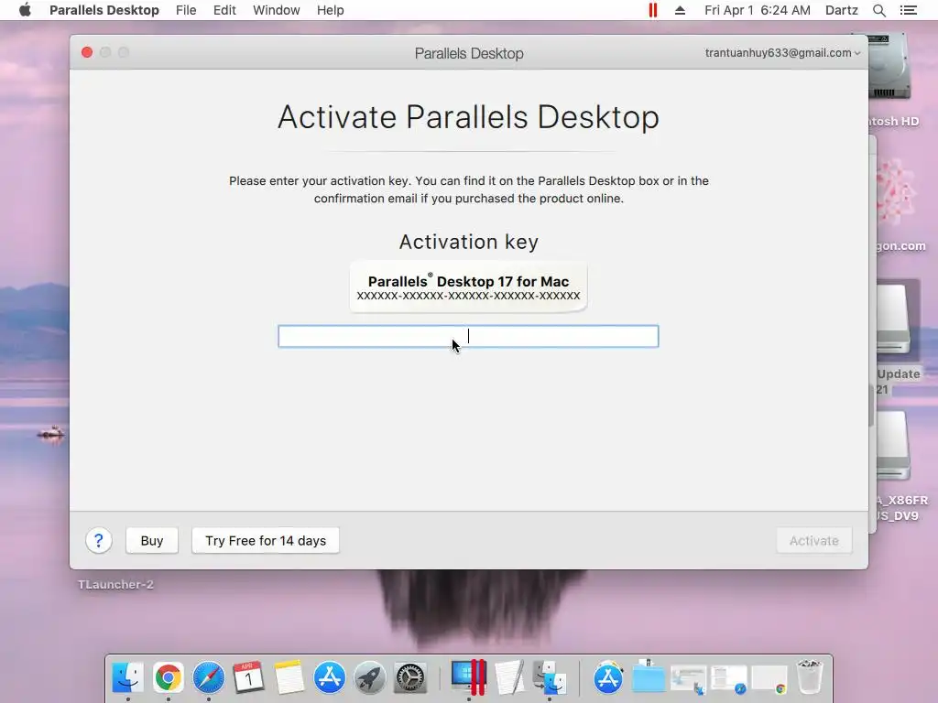Open the Window menu

click(x=277, y=10)
